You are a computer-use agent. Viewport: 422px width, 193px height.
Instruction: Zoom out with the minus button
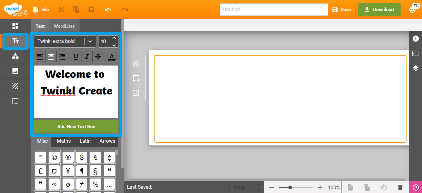pos(272,187)
